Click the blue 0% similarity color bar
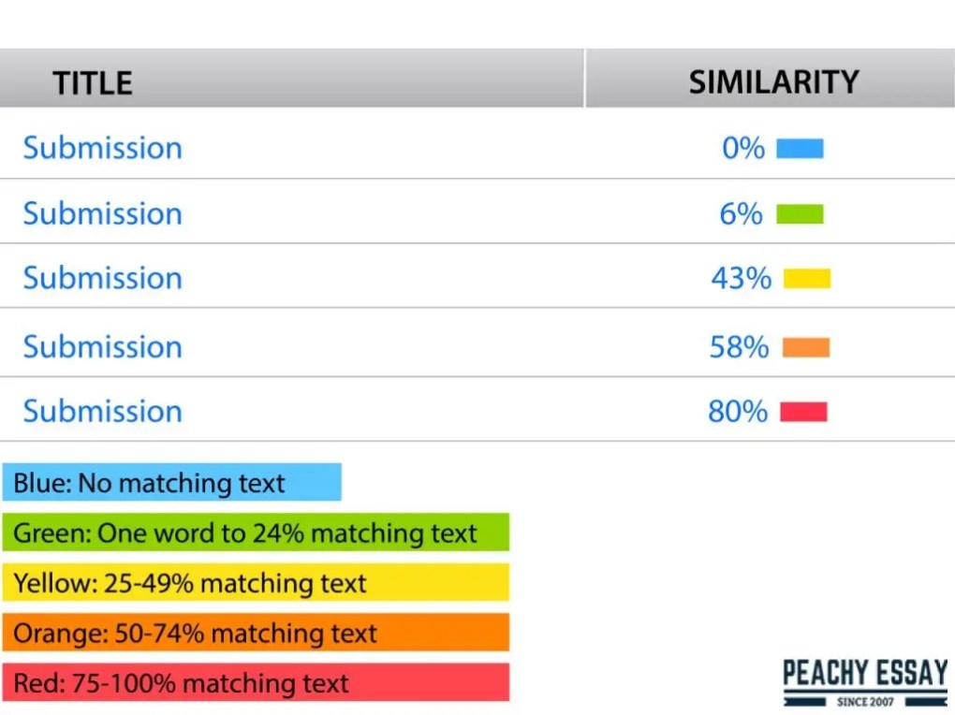This screenshot has width=955, height=715. click(800, 149)
